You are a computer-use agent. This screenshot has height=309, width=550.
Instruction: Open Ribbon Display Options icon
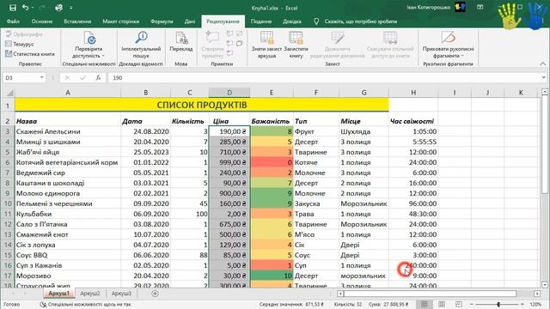point(480,8)
